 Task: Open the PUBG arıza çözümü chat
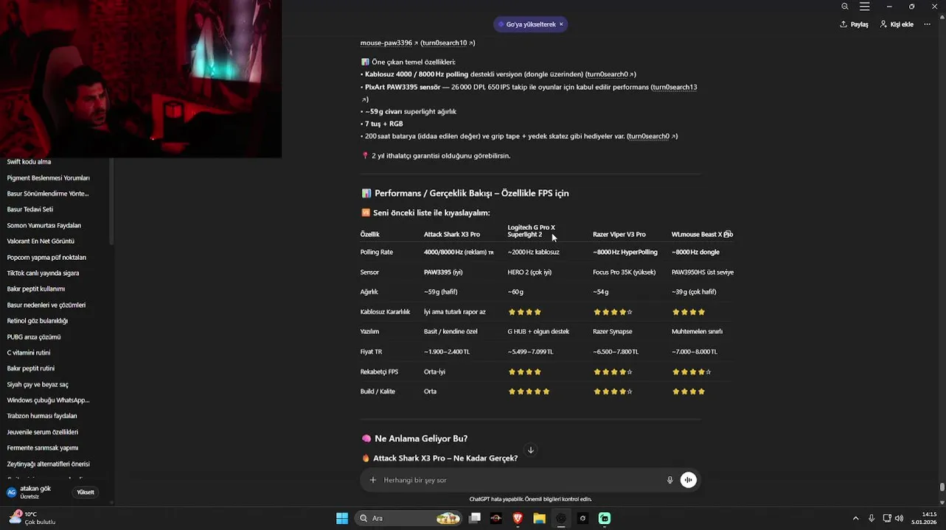pyautogui.click(x=34, y=337)
